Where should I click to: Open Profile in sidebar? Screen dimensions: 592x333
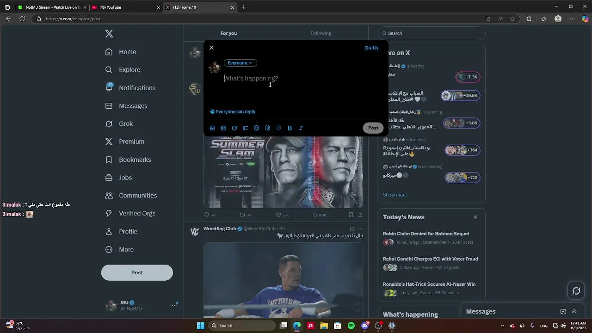point(121,232)
